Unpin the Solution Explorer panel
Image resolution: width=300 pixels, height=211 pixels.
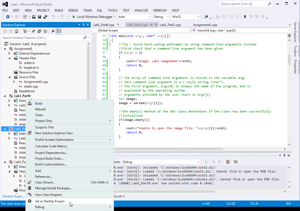pos(84,25)
